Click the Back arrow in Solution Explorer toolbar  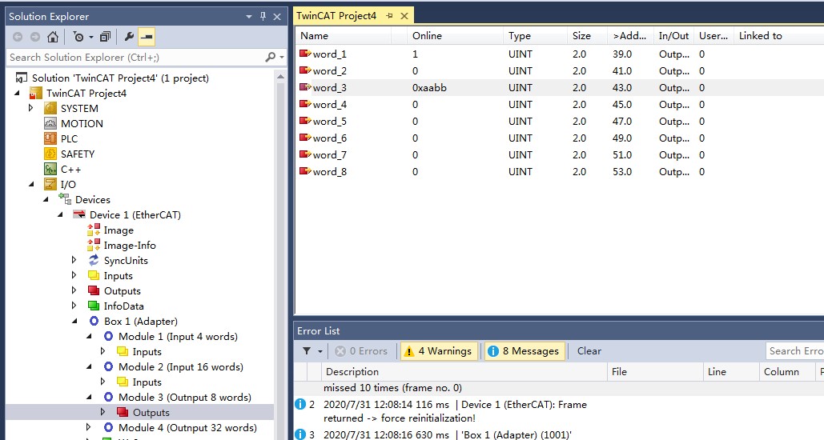[x=18, y=37]
